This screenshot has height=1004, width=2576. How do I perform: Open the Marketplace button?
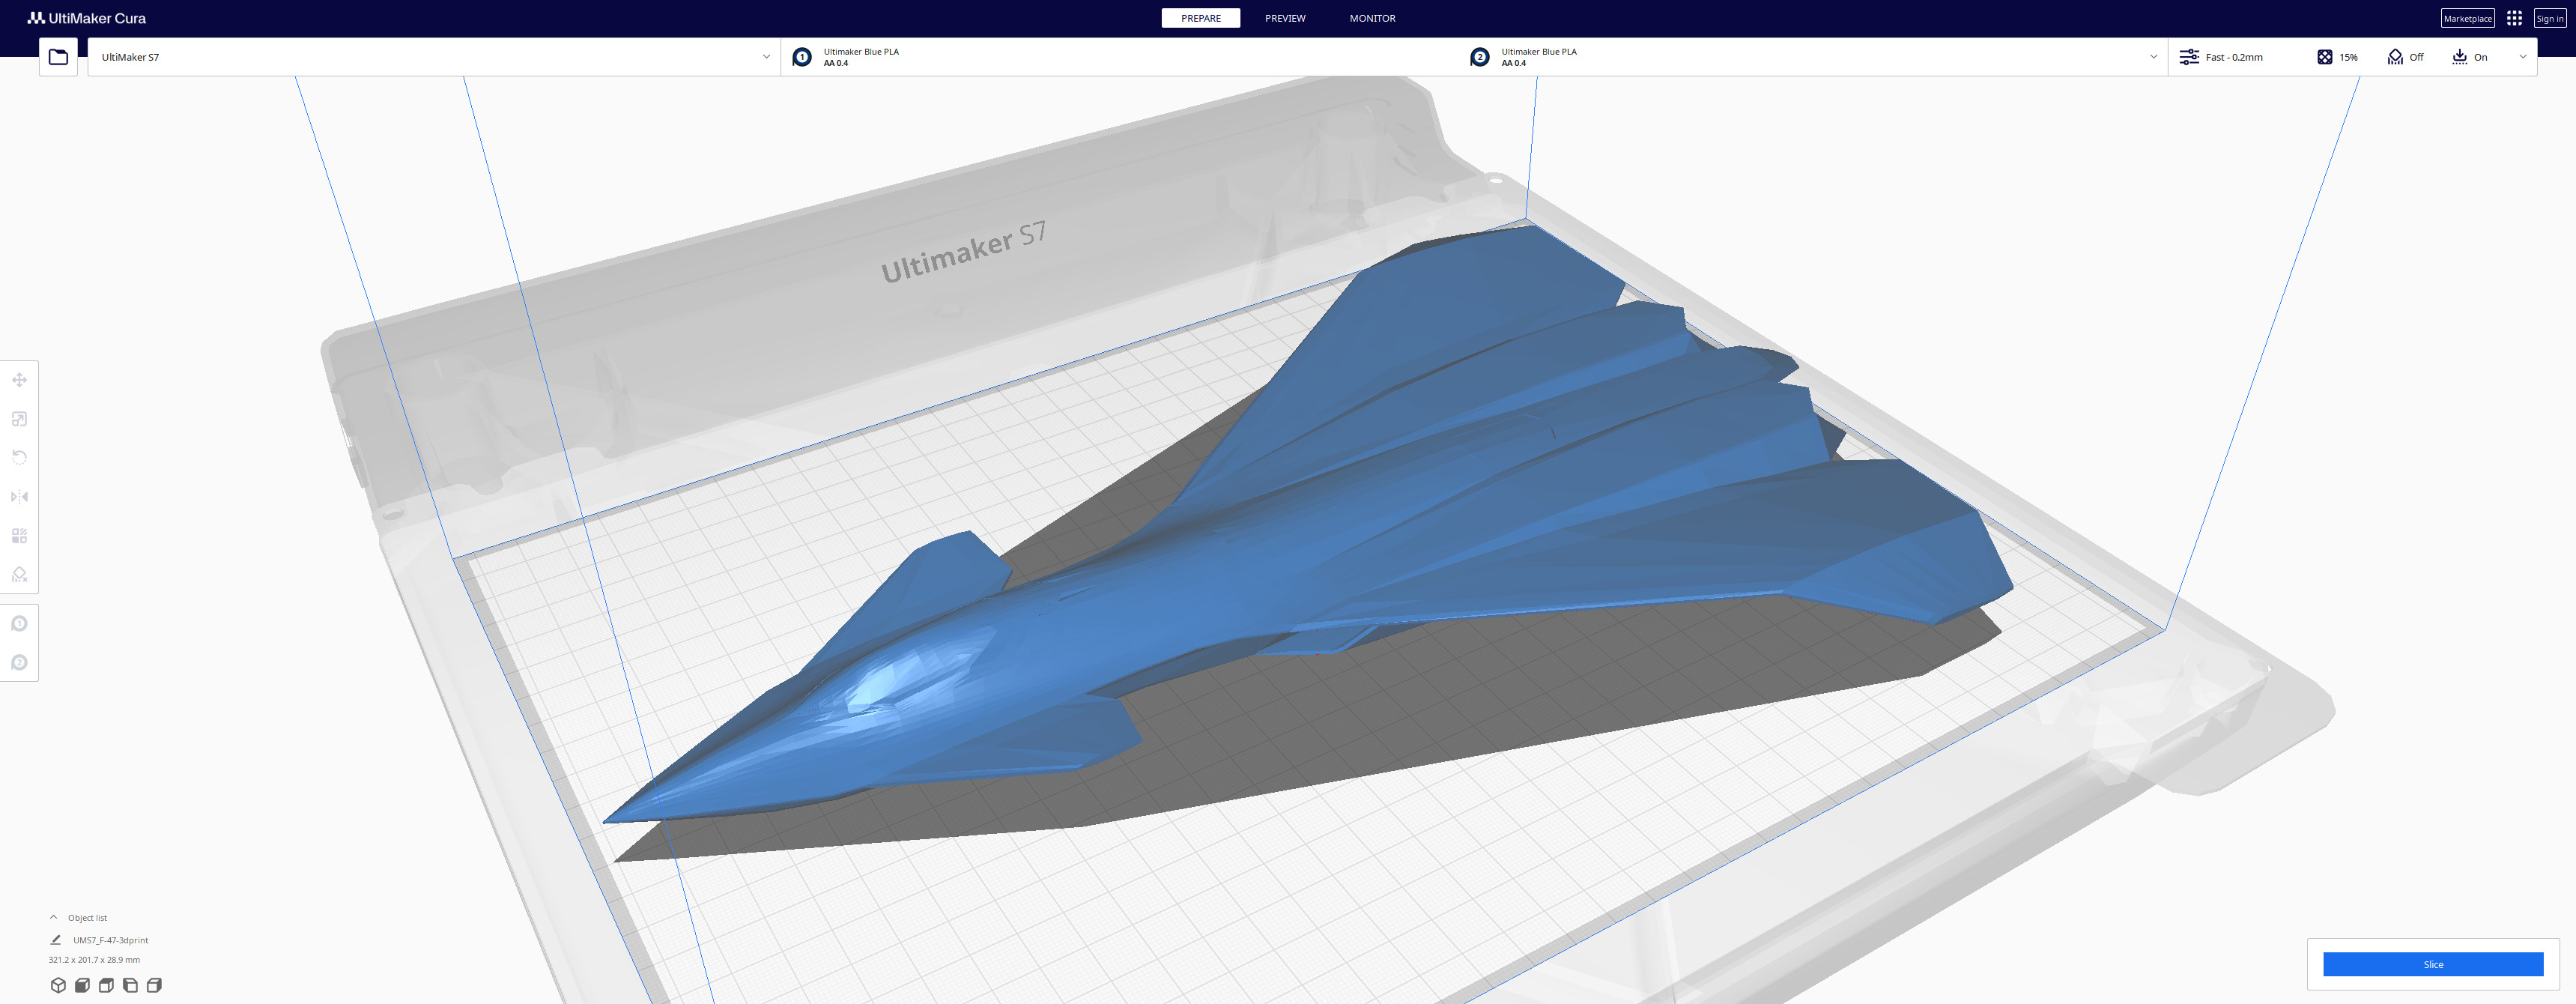(x=2466, y=18)
